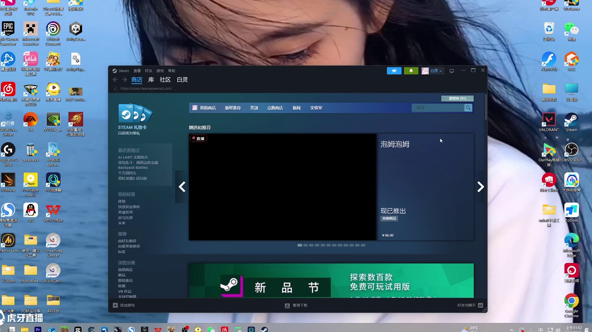The image size is (592, 332).
Task: Open Backpack Battles from recently viewed
Action: (133, 168)
